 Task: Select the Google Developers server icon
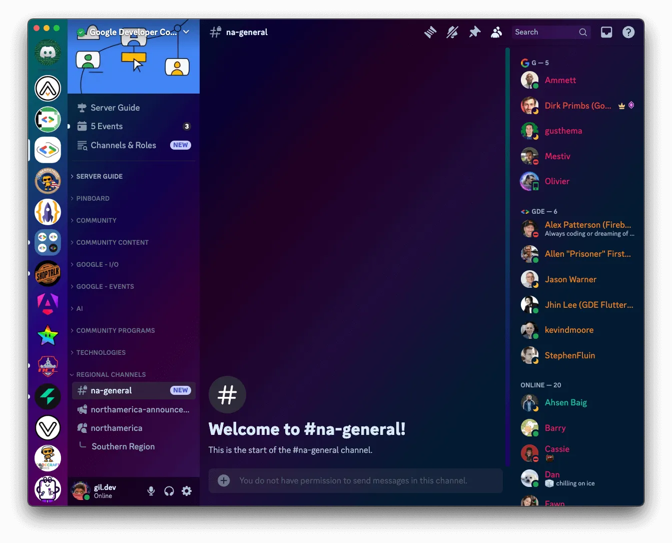click(48, 150)
